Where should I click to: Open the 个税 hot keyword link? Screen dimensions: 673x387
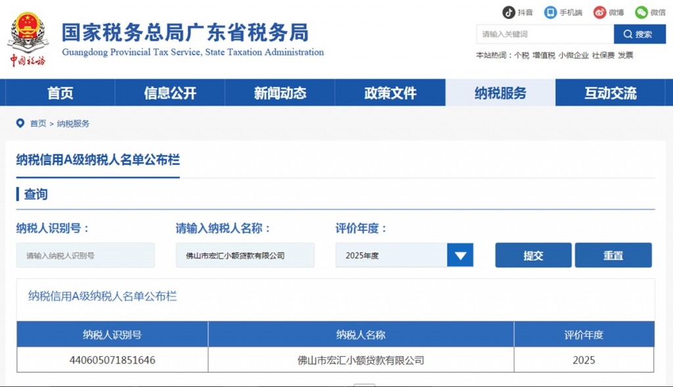pyautogui.click(x=521, y=55)
